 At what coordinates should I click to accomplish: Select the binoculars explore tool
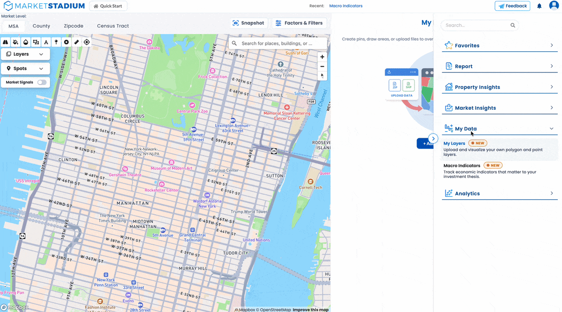point(6,42)
